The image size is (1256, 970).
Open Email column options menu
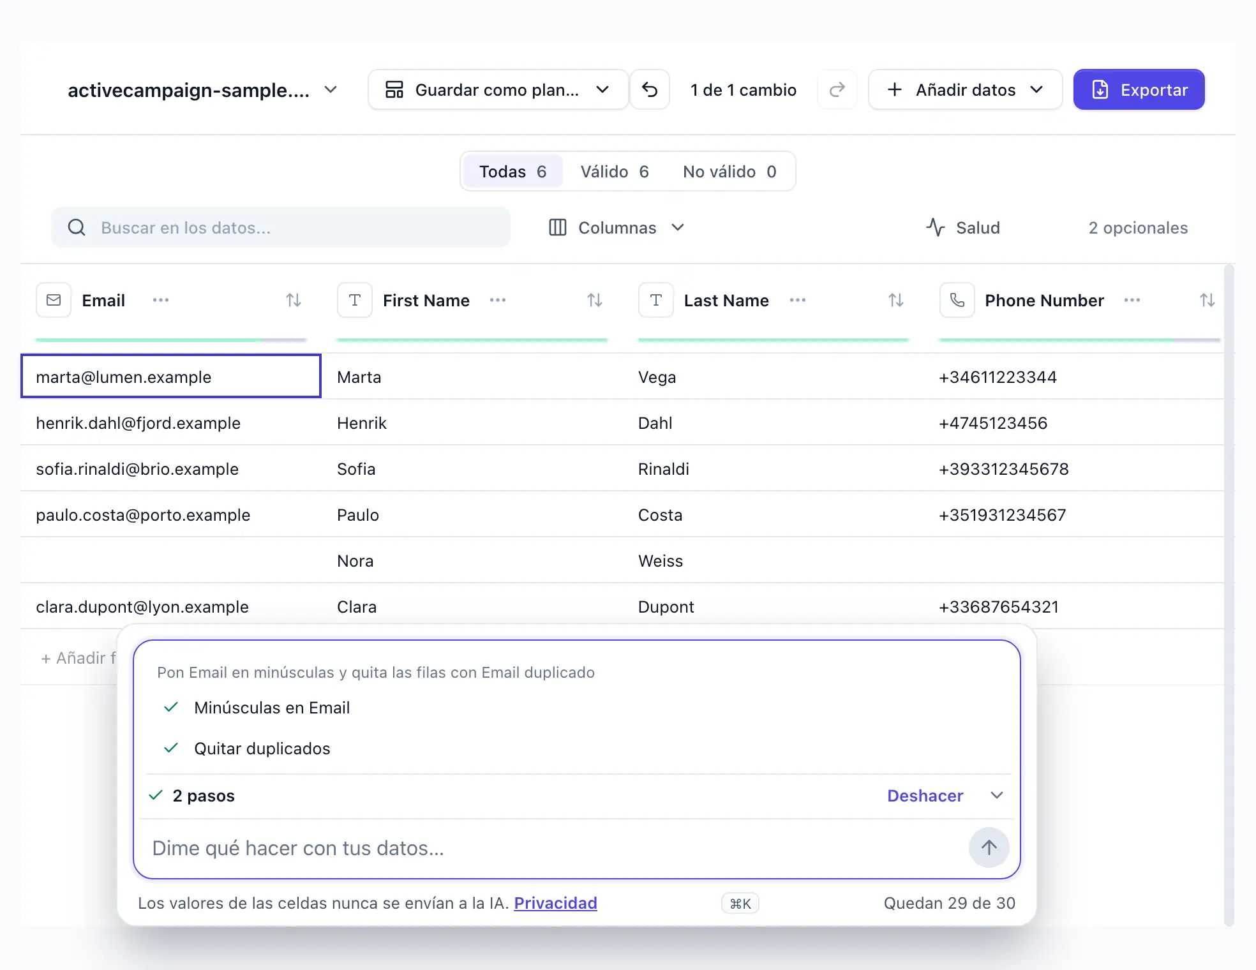(x=161, y=300)
